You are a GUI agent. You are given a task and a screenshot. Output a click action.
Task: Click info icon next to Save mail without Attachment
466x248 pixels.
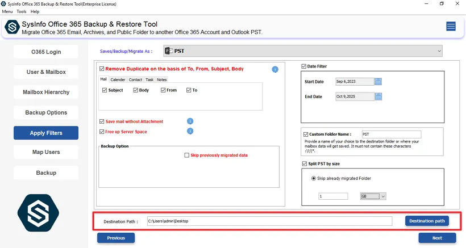tap(190, 121)
